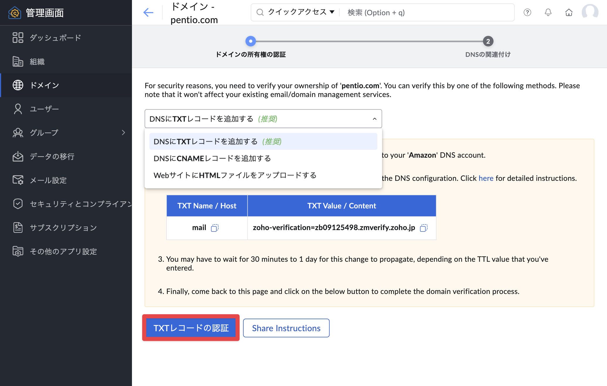Viewport: 607px width, 386px height.
Task: Select ダッシュボード in the sidebar
Action: (55, 38)
